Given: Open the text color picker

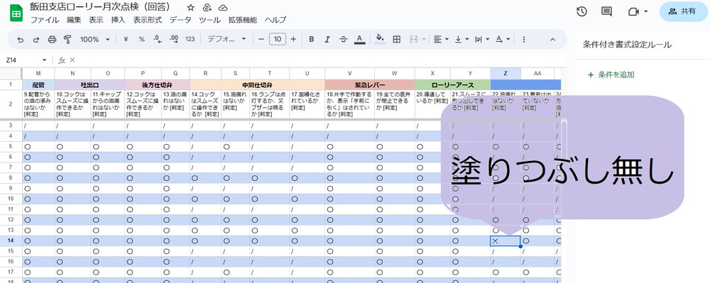Looking at the screenshot, I should [359, 39].
